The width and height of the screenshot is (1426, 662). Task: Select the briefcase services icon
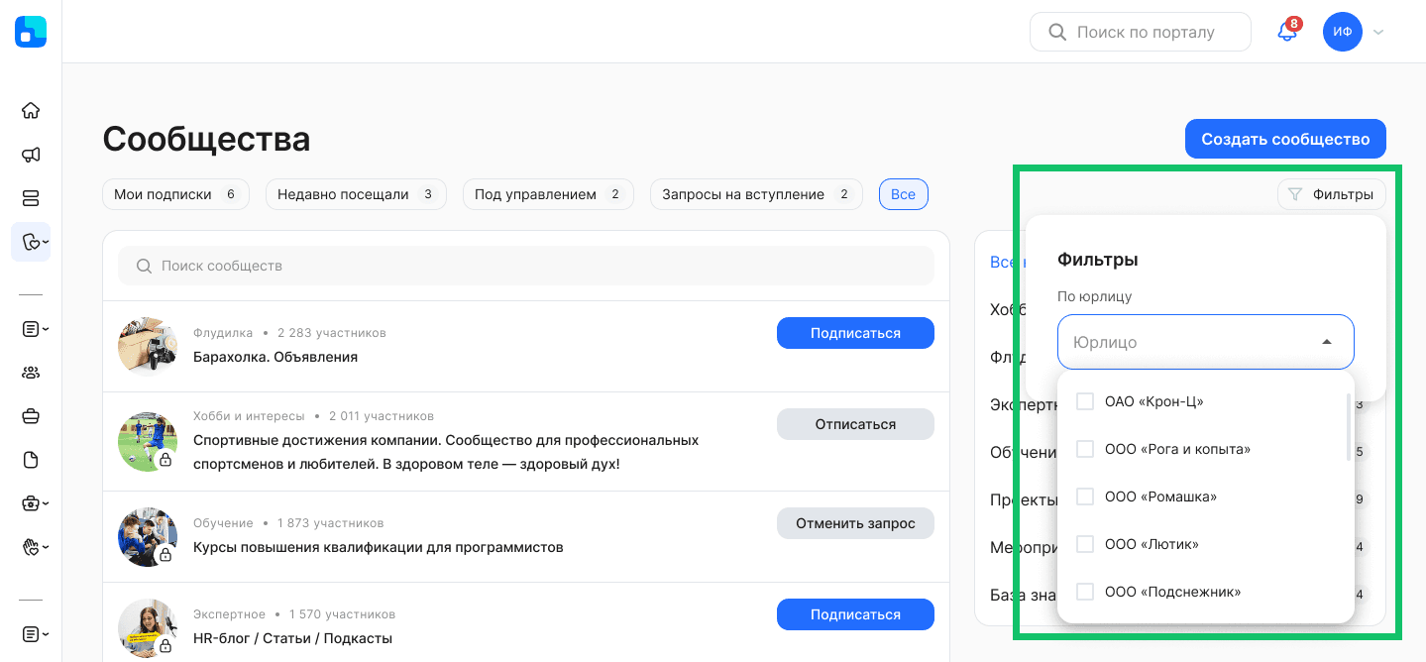30,415
